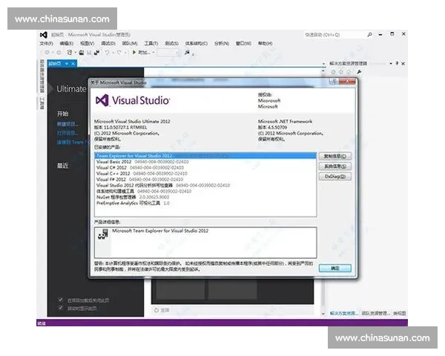445x356 pixels.
Task: Click the OK button in About dialog
Action: [x=335, y=268]
